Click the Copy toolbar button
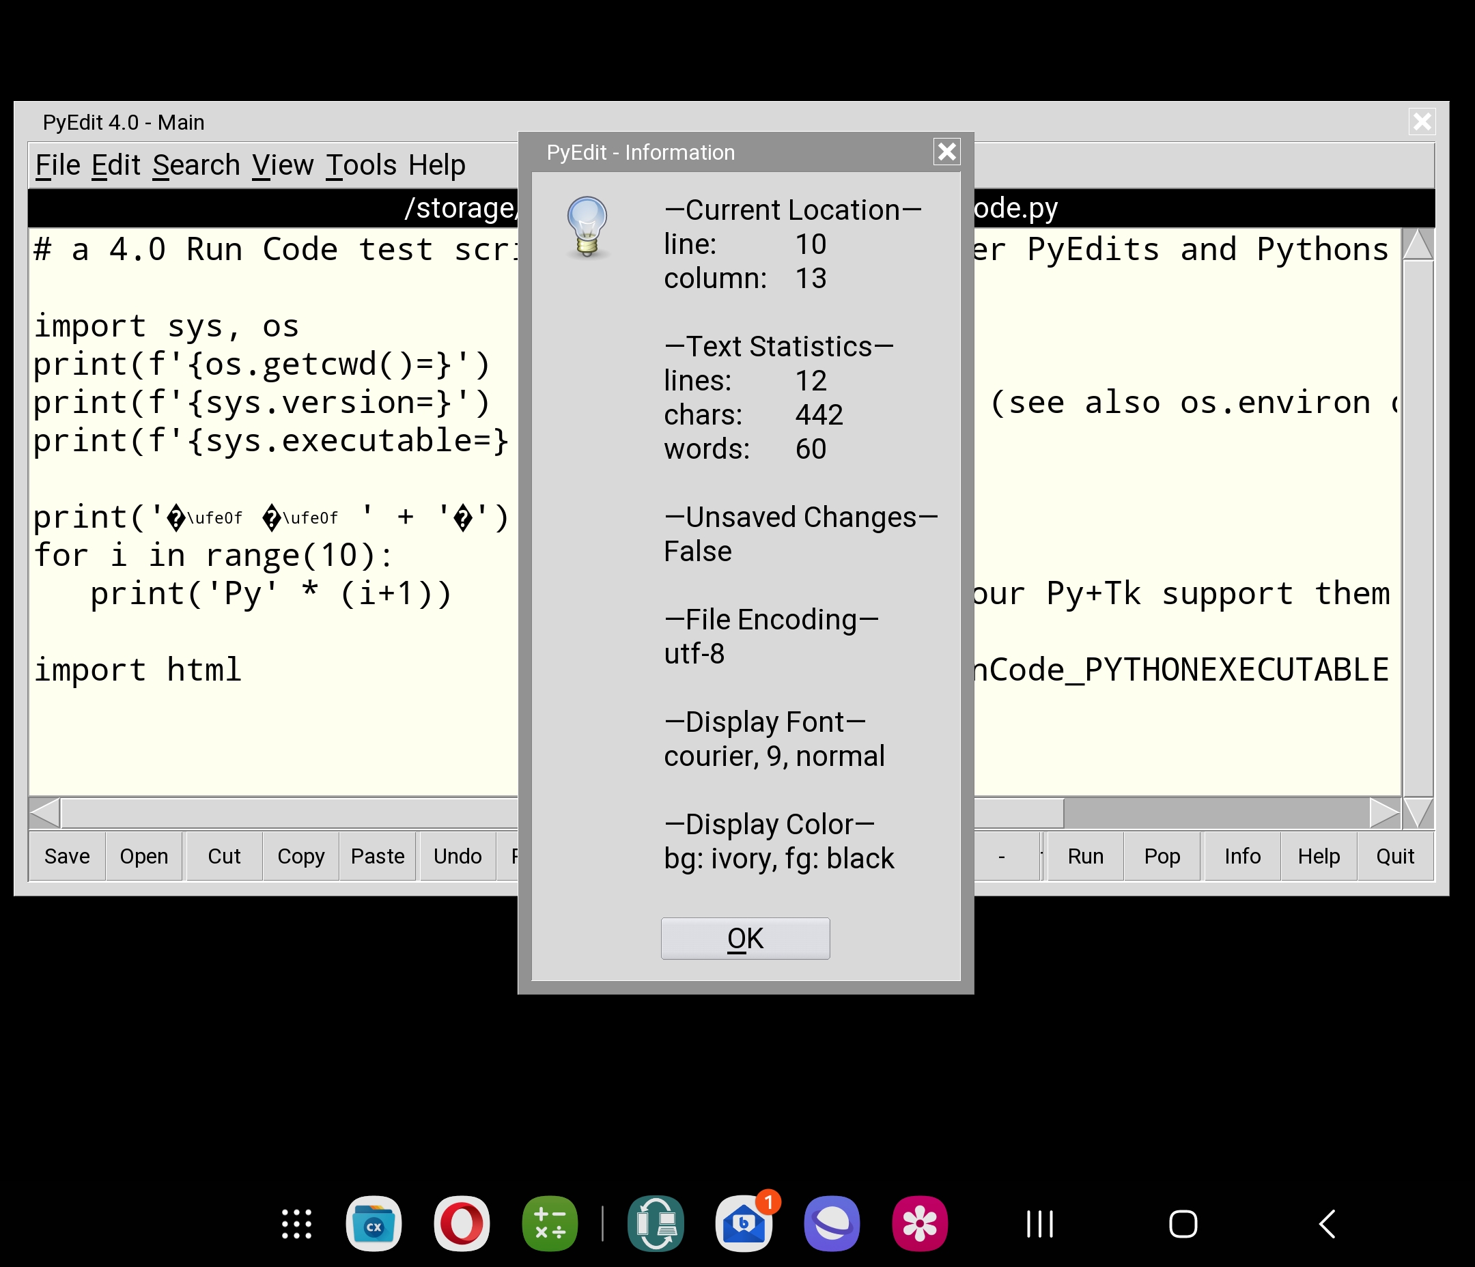 pos(300,856)
